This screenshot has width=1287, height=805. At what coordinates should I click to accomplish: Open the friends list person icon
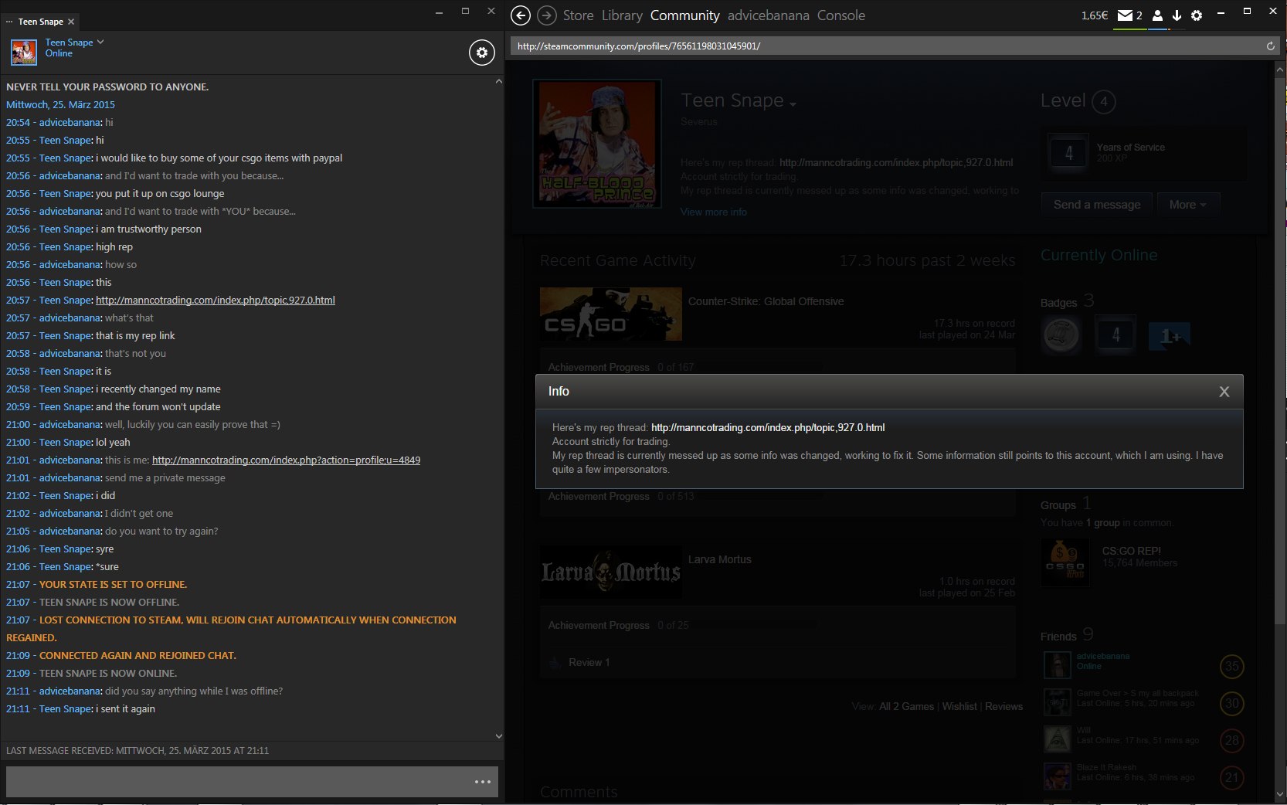click(1157, 15)
